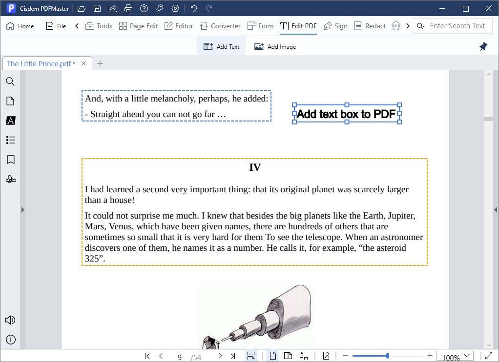The width and height of the screenshot is (499, 362).
Task: Click the page number field showing 9
Action: click(x=180, y=357)
